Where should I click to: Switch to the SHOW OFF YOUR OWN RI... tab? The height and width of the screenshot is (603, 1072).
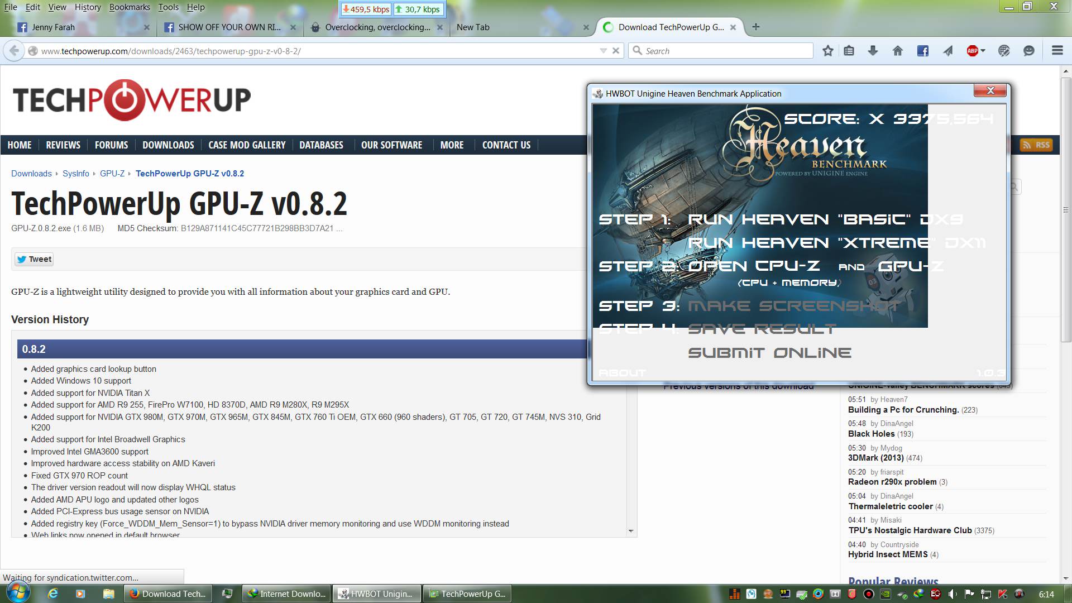click(229, 27)
